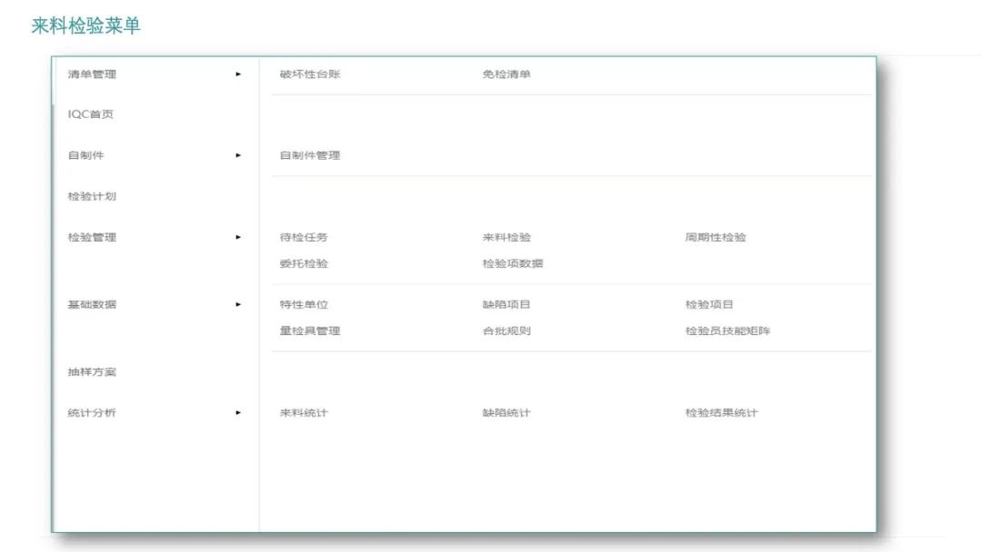Open 检验结果统计 entry
The height and width of the screenshot is (552, 982).
(x=722, y=413)
